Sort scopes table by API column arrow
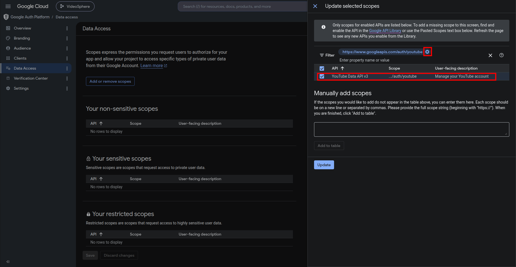Screen dimensions: 516x267 pos(342,68)
